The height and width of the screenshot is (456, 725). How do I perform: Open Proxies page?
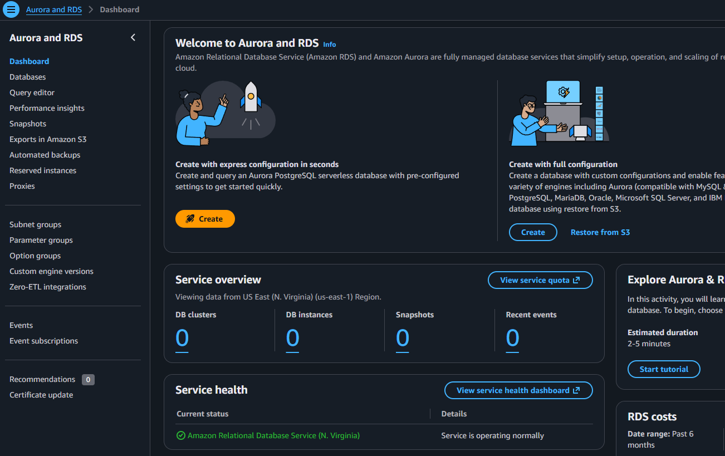(x=22, y=186)
